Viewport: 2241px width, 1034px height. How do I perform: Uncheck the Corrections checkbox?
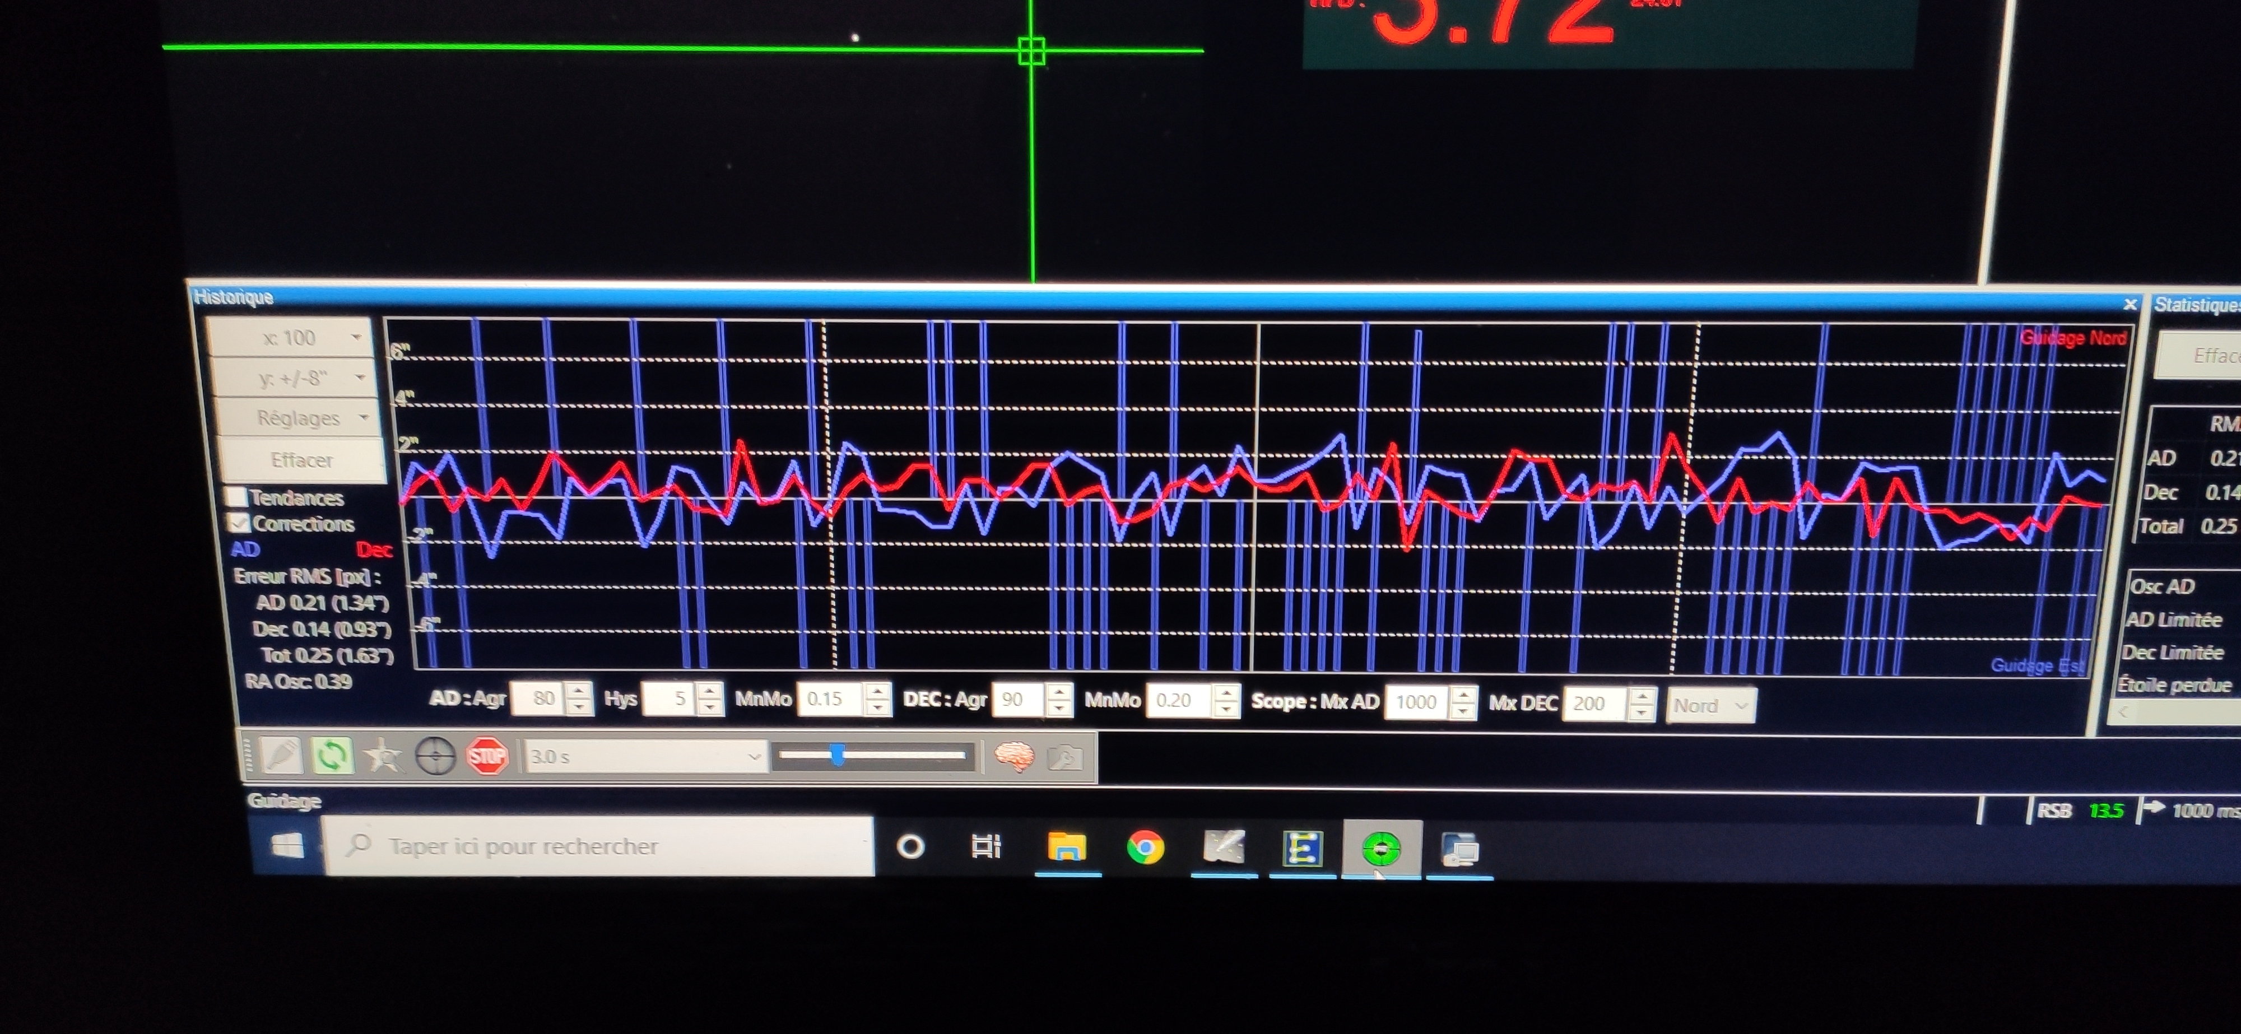(x=238, y=524)
